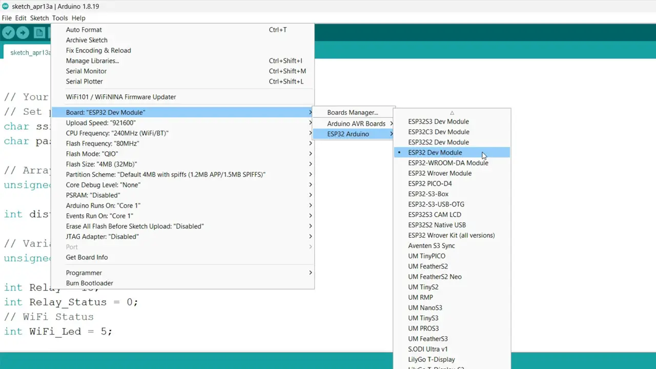Choose UM PROS3 board
The height and width of the screenshot is (369, 656).
pyautogui.click(x=452, y=328)
